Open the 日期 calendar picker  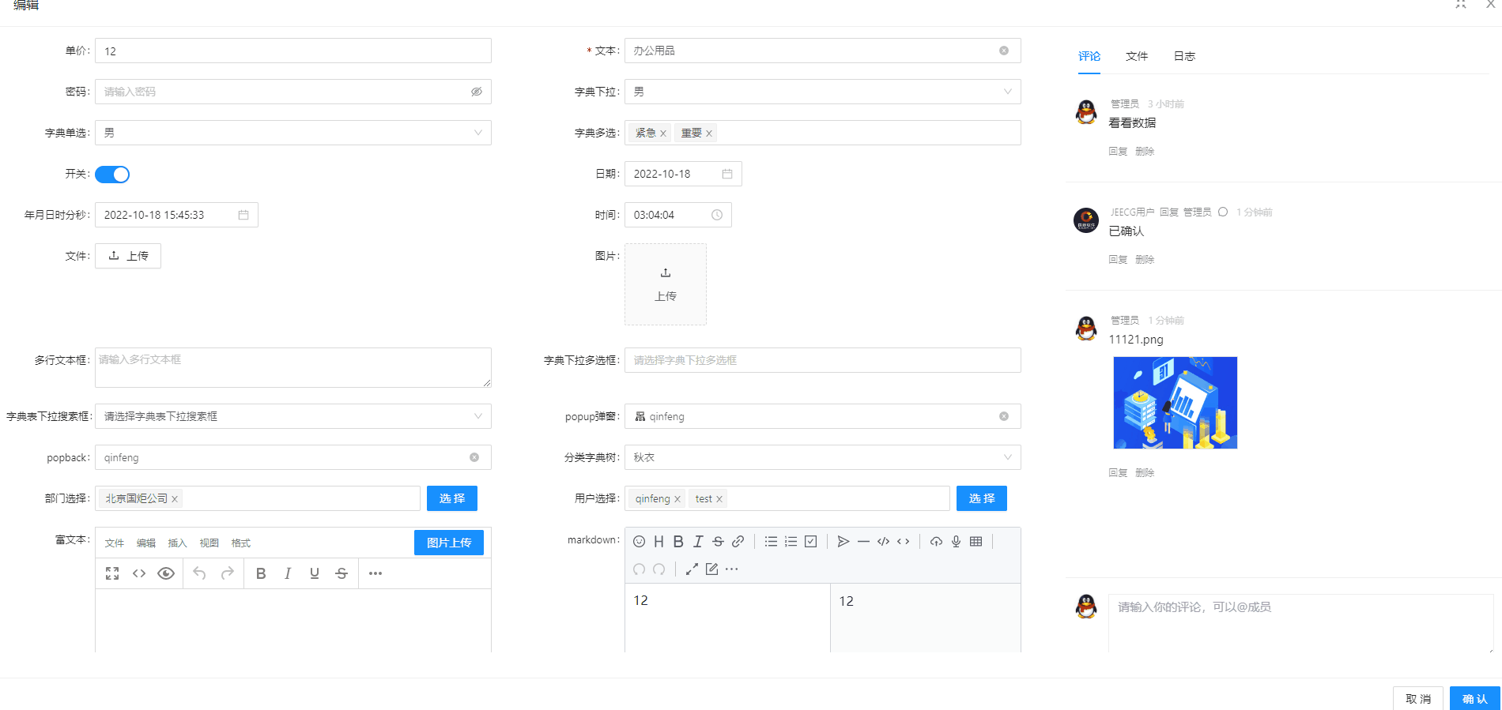pyautogui.click(x=683, y=174)
